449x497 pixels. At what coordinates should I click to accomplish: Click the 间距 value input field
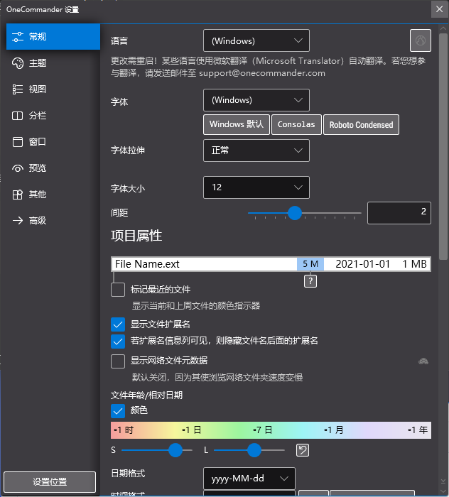point(399,212)
